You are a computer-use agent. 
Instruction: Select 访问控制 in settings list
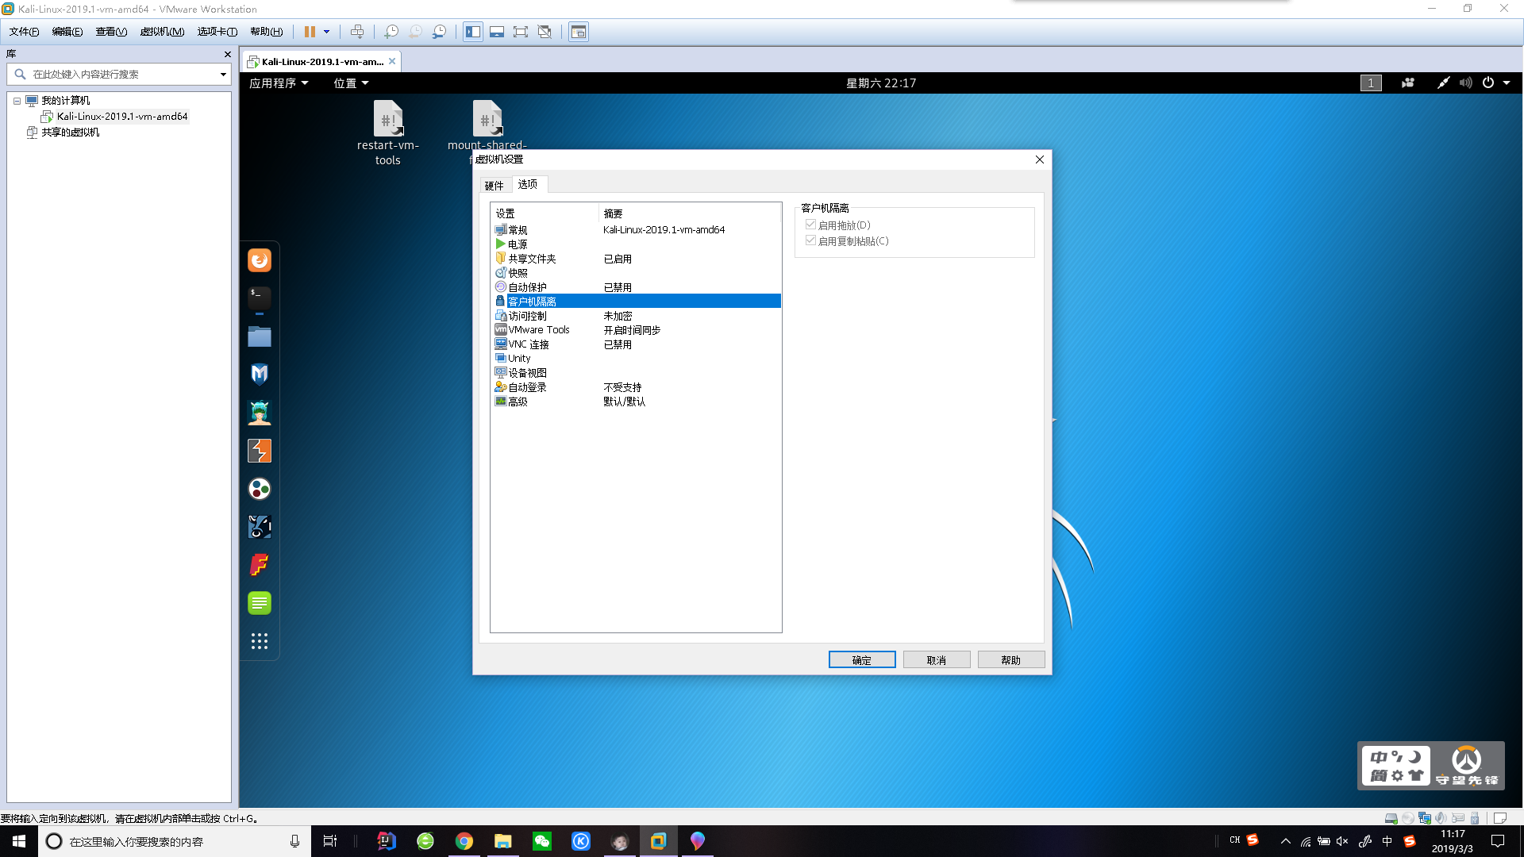[x=636, y=316]
